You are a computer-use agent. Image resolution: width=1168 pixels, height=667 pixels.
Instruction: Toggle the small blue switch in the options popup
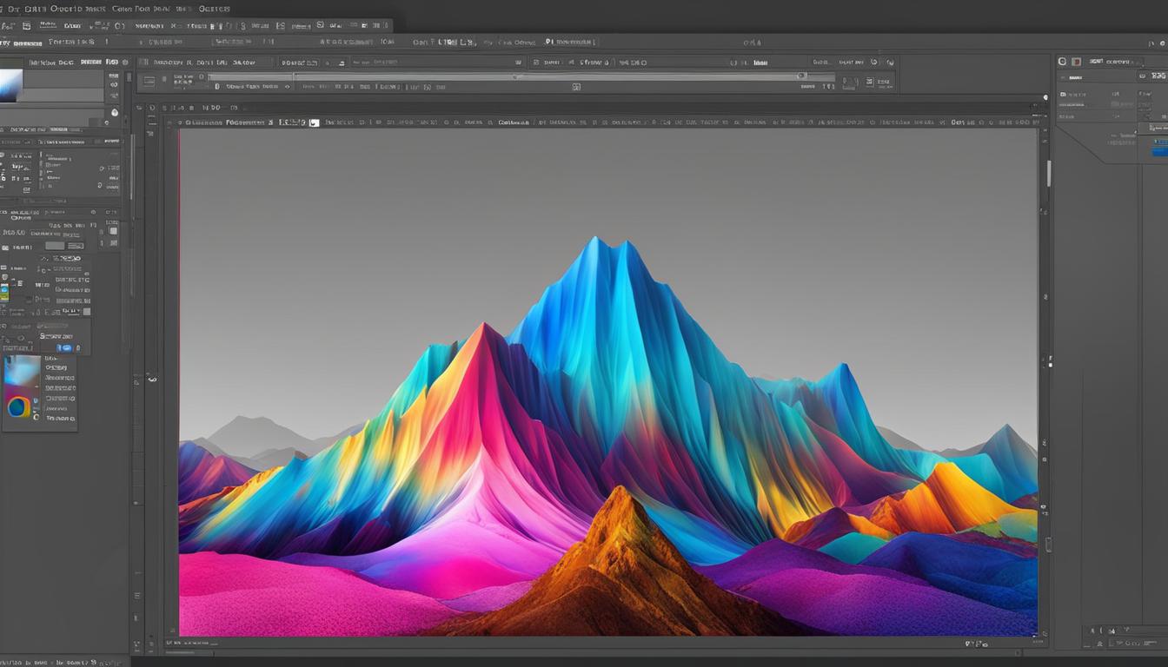(x=65, y=347)
